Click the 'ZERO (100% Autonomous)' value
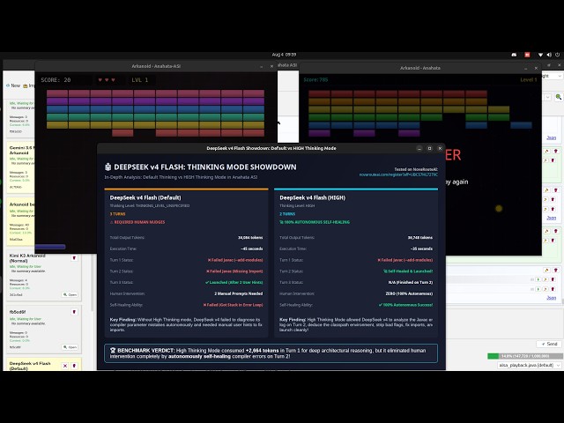Viewport: 564px width, 423px height. click(409, 293)
